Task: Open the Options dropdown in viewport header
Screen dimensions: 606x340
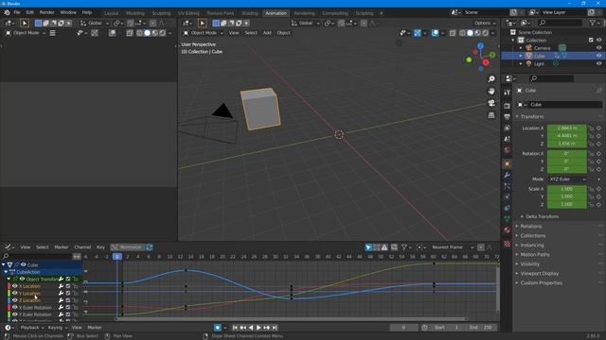Action: (485, 23)
